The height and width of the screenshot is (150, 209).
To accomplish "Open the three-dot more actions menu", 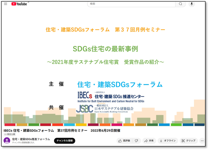I will click(x=202, y=141).
